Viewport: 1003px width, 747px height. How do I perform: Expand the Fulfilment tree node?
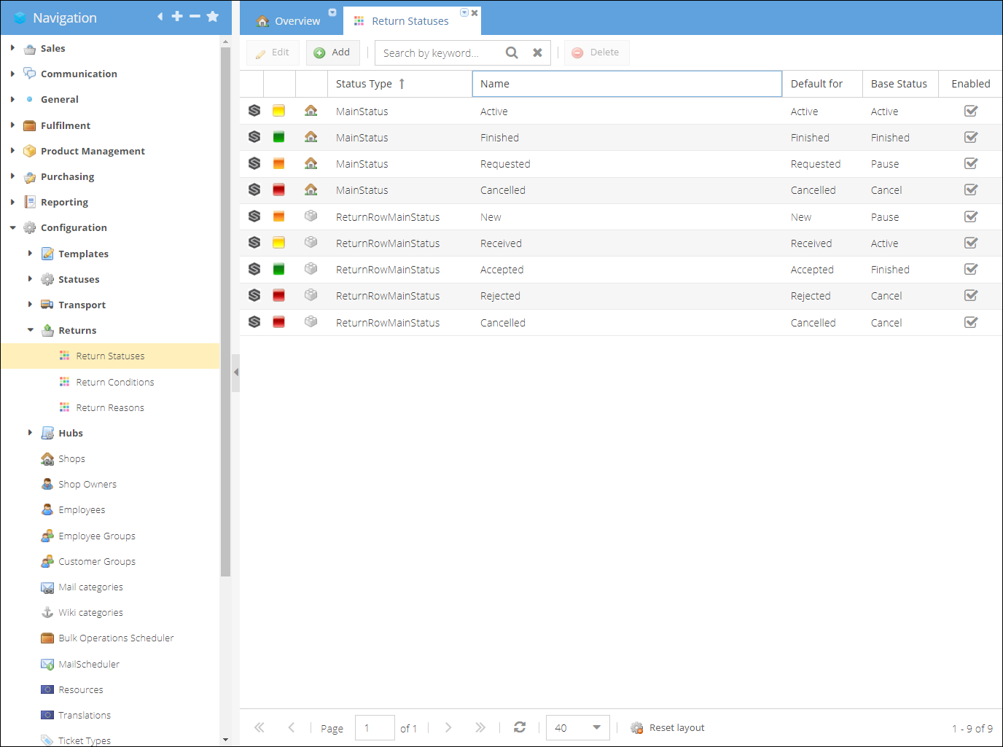coord(12,125)
